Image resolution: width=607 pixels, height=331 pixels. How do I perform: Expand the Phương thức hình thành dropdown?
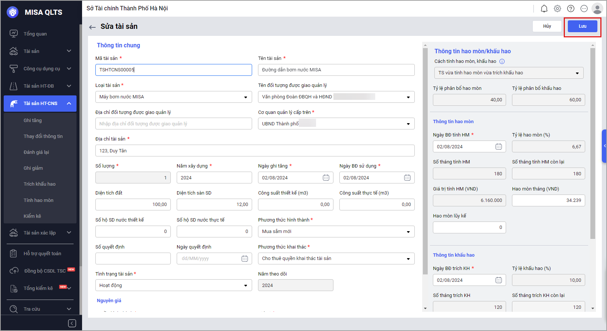336,232
